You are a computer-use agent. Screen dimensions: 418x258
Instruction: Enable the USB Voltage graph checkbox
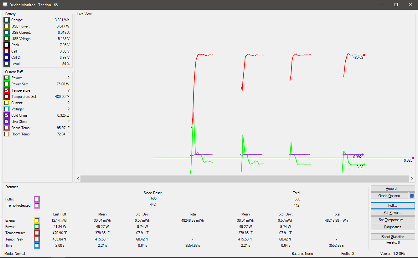coord(7,39)
